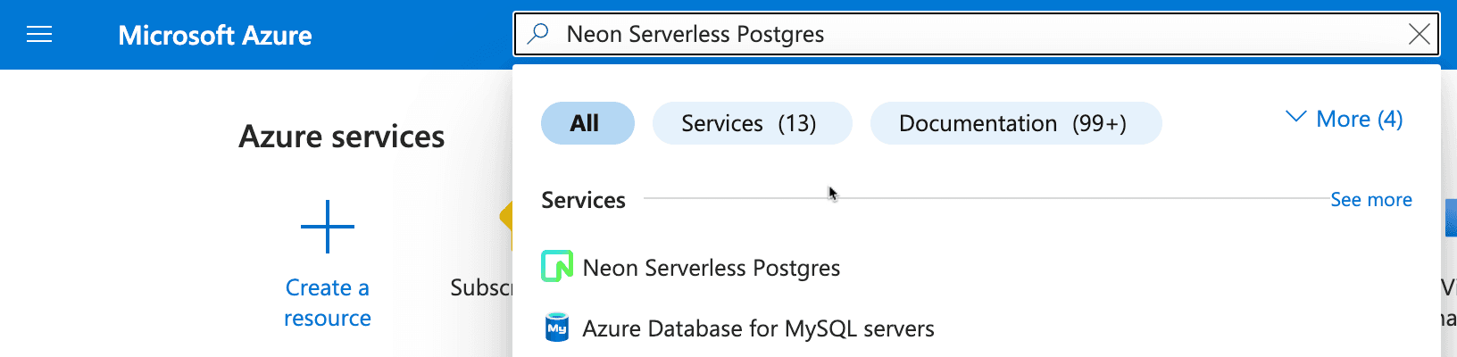Image resolution: width=1457 pixels, height=357 pixels.
Task: Click the plus icon above Create a resource
Action: 328,227
